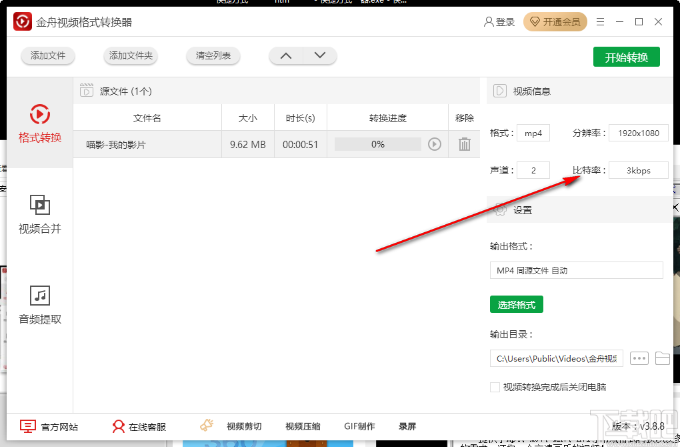Visit 官方网站 via the monitor icon

point(27,426)
